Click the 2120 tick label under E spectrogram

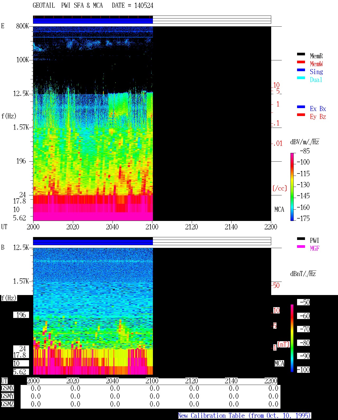(191, 227)
